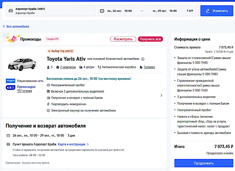235x171 pixels.
Task: Click the checkmark icon for Электронный ваучер
Action: pos(48,110)
